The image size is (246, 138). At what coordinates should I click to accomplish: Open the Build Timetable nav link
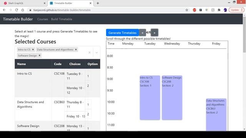tap(61, 19)
